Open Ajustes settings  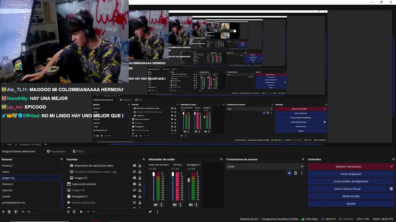(351, 203)
